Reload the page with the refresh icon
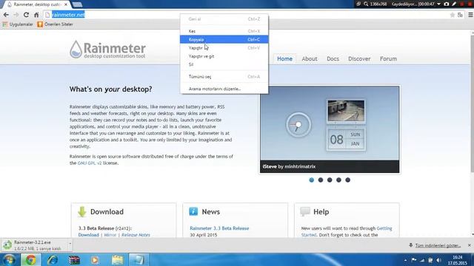The height and width of the screenshot is (266, 474). tap(27, 15)
